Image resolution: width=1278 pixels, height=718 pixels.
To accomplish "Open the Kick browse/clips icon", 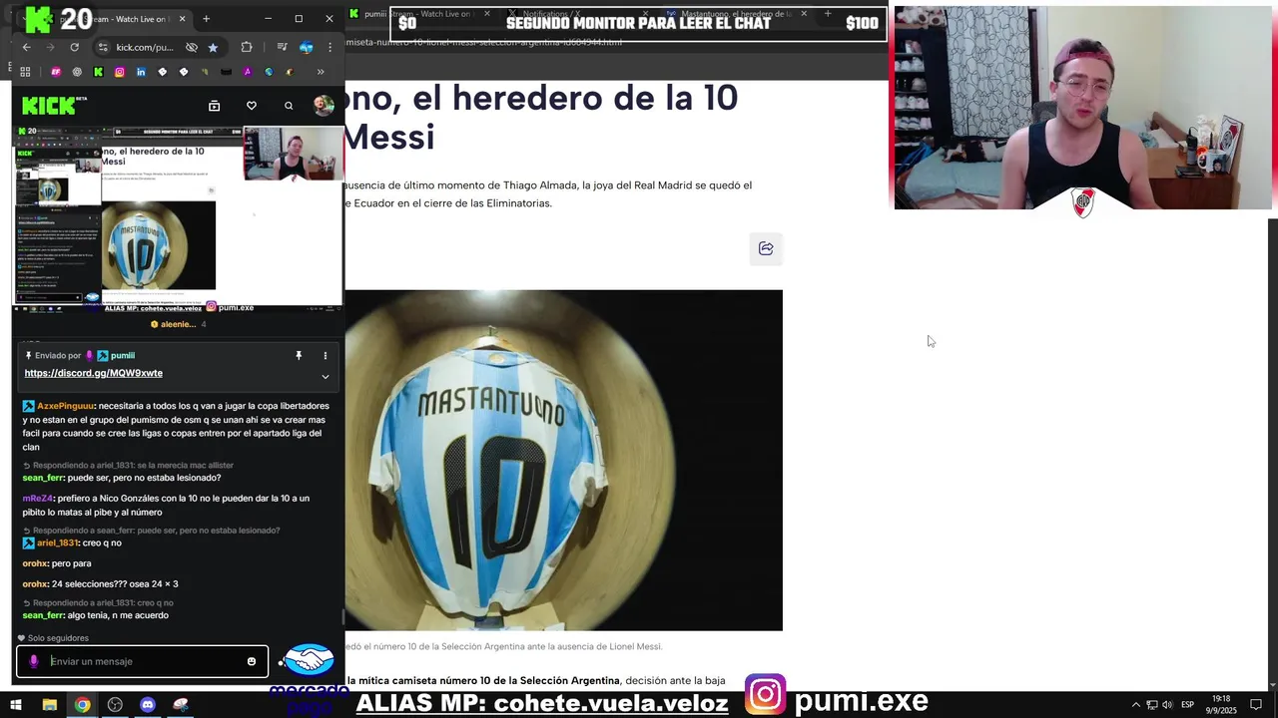I will click(214, 106).
